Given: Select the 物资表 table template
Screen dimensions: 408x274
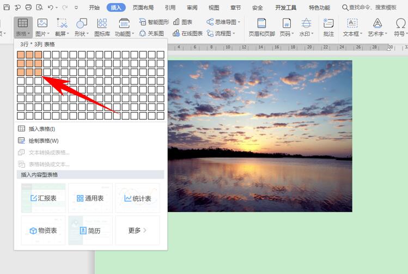Looking at the screenshot, I should pyautogui.click(x=43, y=230).
